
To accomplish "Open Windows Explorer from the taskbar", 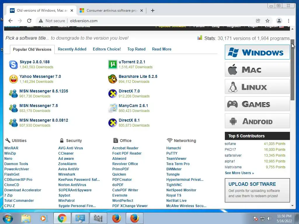I will (x=26, y=218).
